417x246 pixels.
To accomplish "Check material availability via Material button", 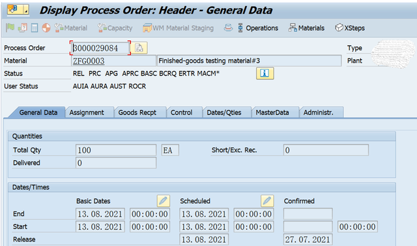I will [x=71, y=28].
